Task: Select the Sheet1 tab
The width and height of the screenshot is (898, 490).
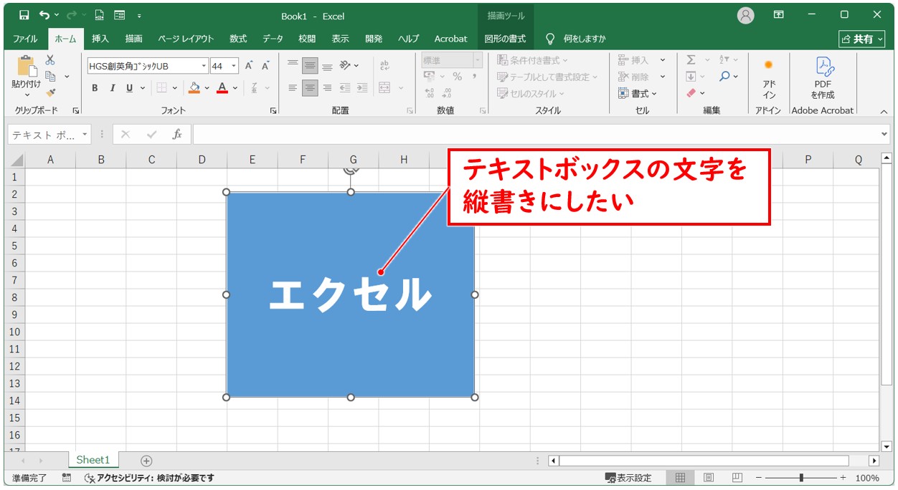Action: pyautogui.click(x=93, y=460)
